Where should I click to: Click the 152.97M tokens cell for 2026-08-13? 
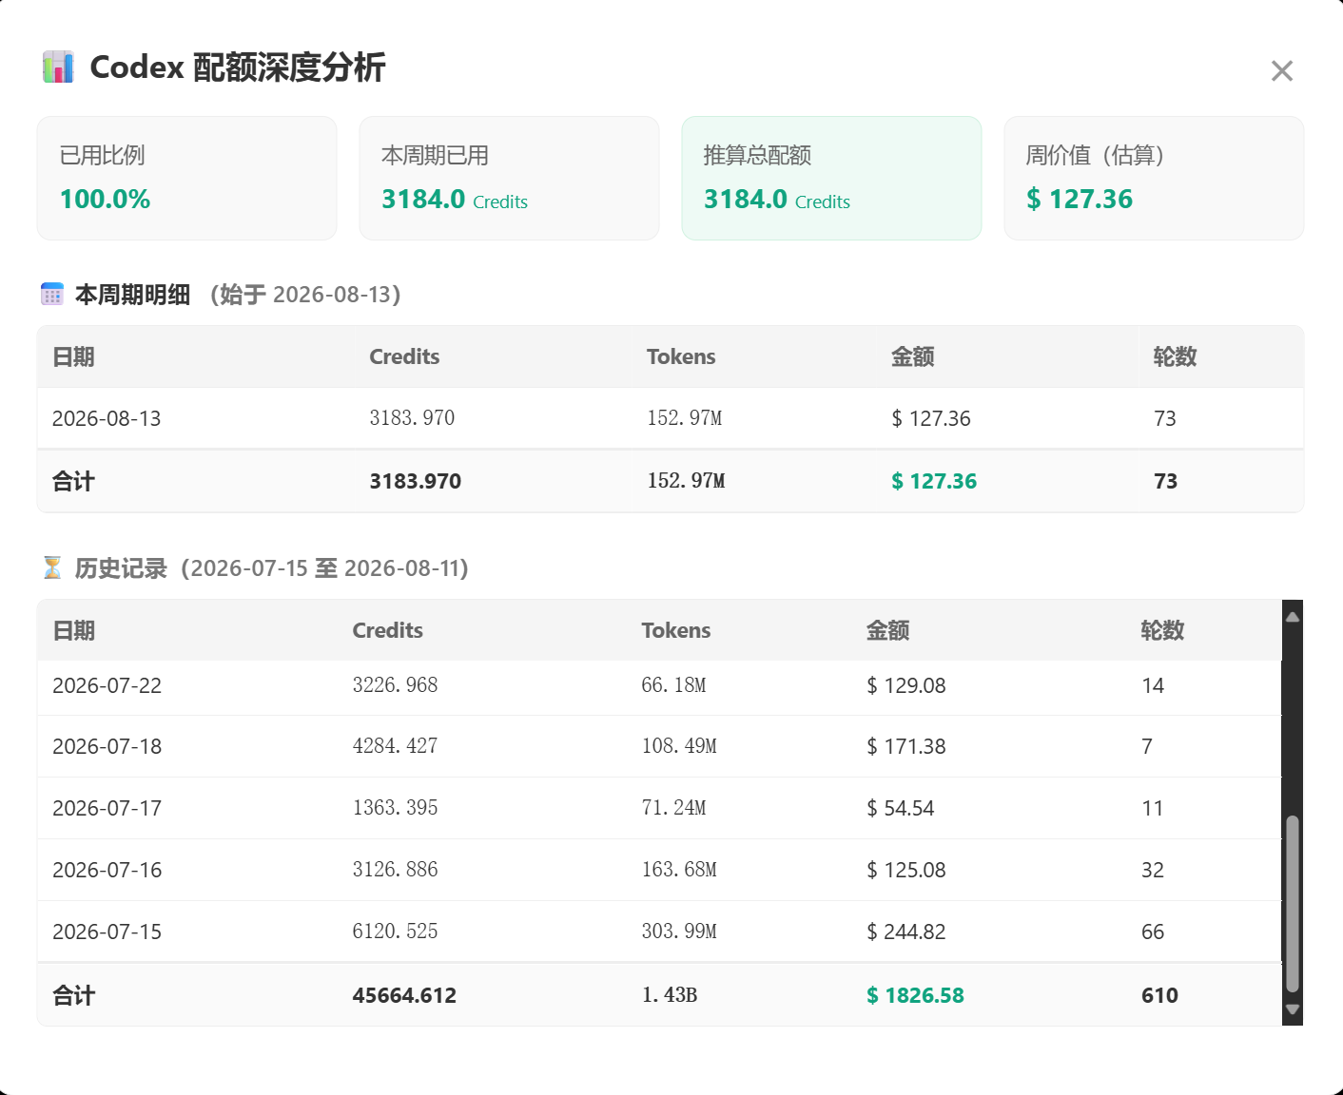tap(685, 418)
